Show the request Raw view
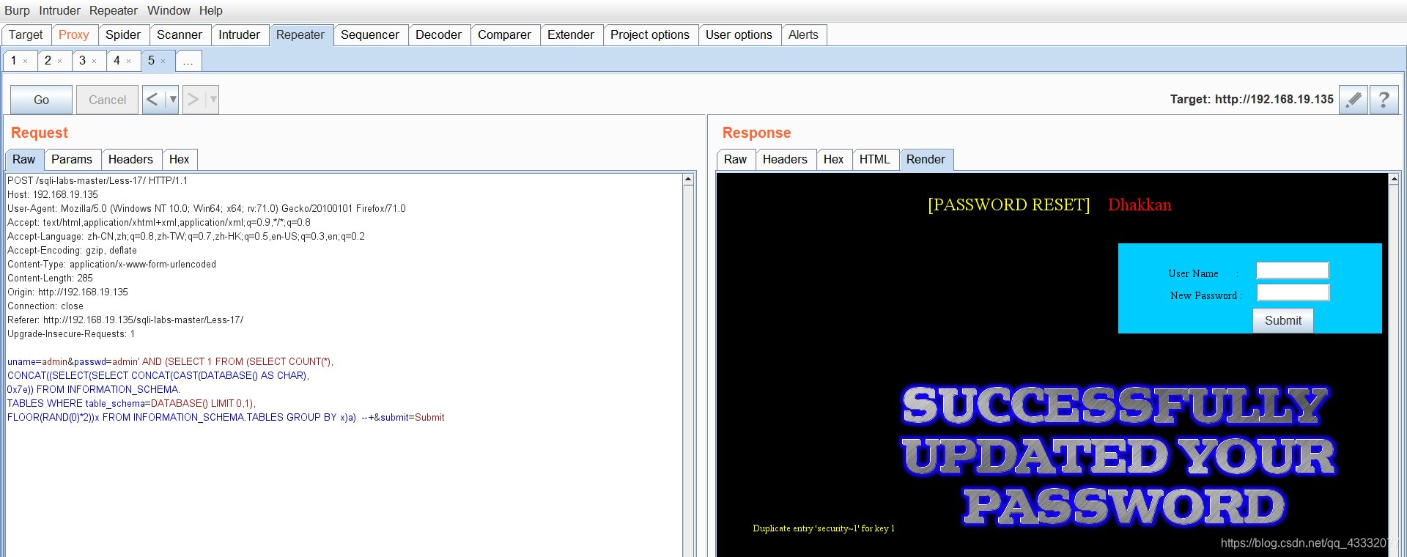Viewport: 1407px width, 557px height. pos(24,159)
